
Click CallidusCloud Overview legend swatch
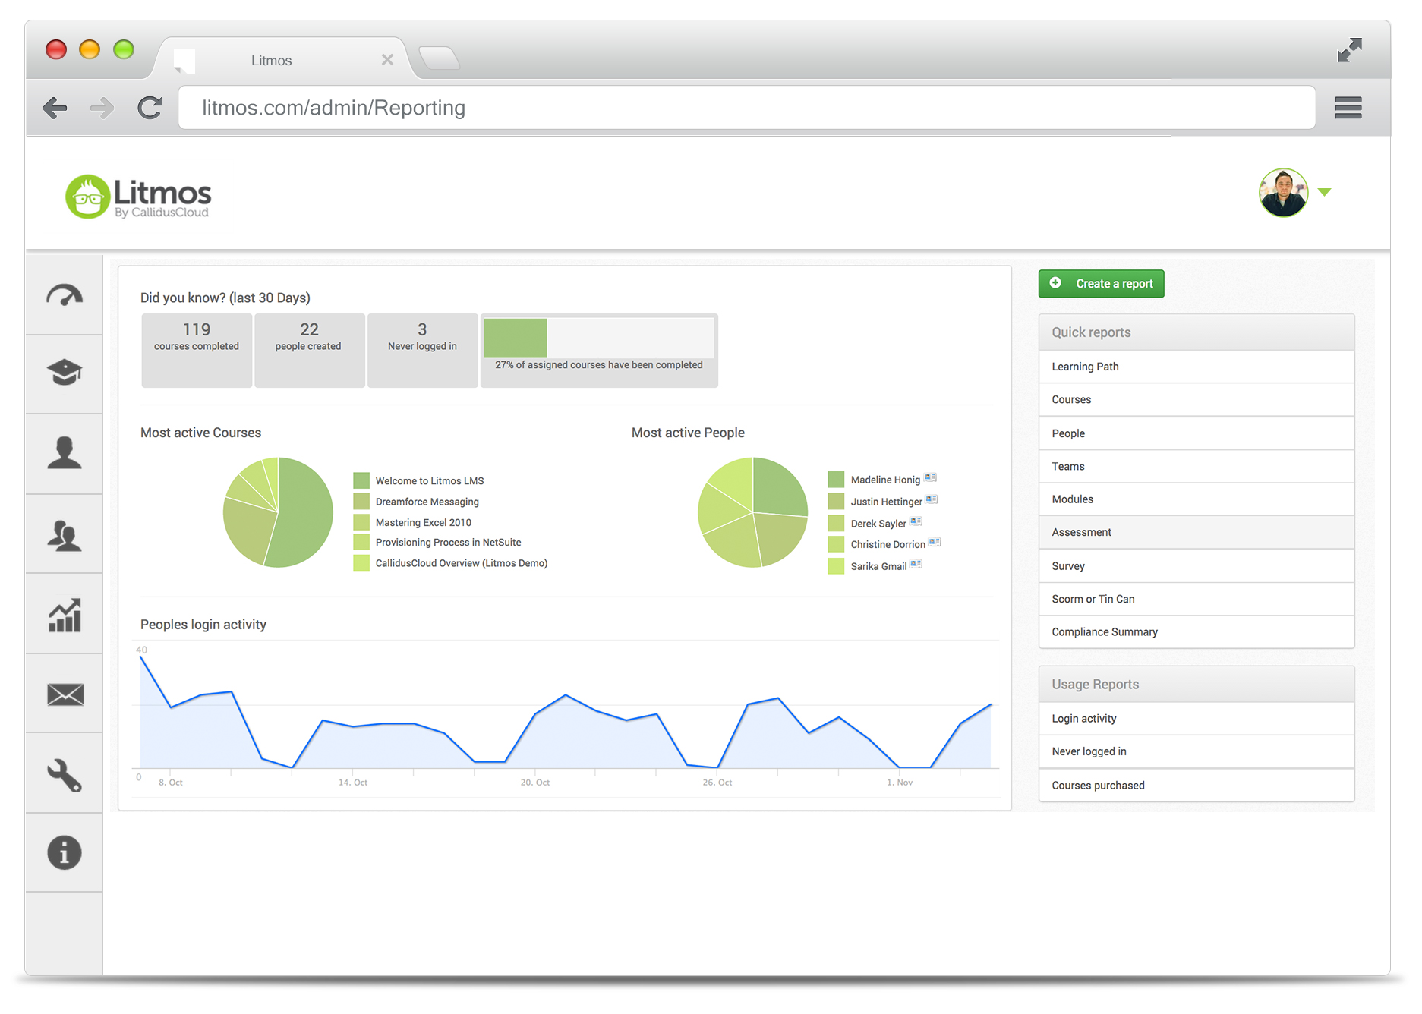[361, 563]
